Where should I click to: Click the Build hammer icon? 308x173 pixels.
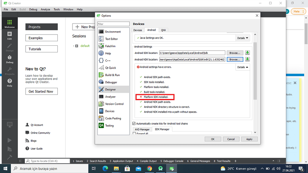click(x=9, y=157)
